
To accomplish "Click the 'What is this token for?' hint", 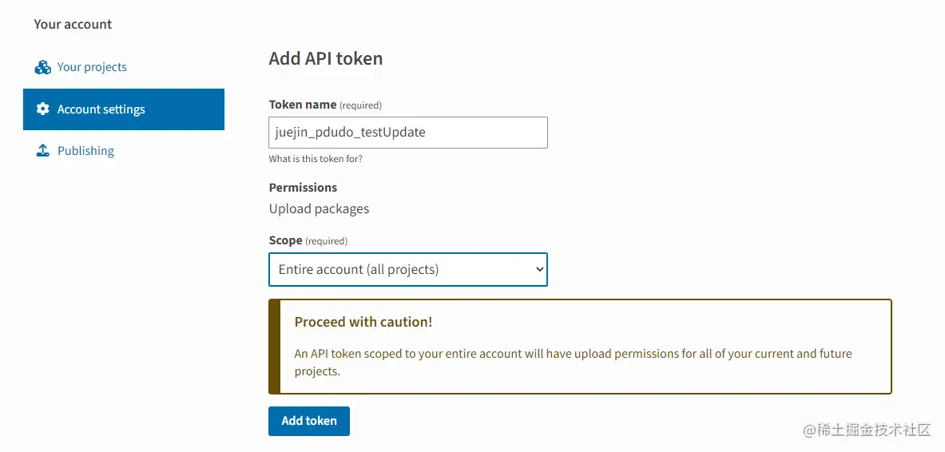I will tap(316, 159).
